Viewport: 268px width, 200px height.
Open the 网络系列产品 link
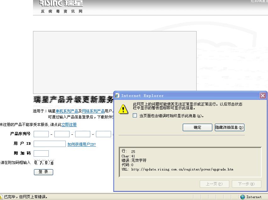(x=93, y=111)
